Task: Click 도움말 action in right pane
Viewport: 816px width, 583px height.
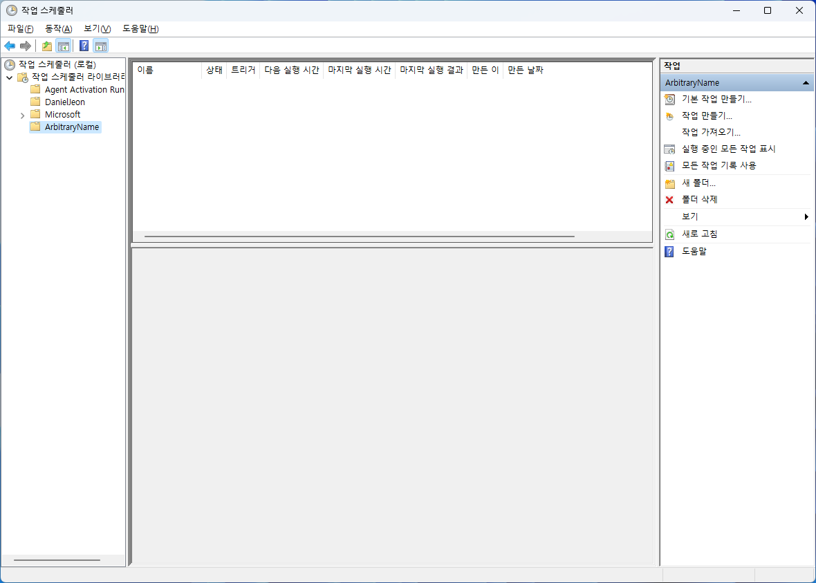Action: tap(694, 252)
